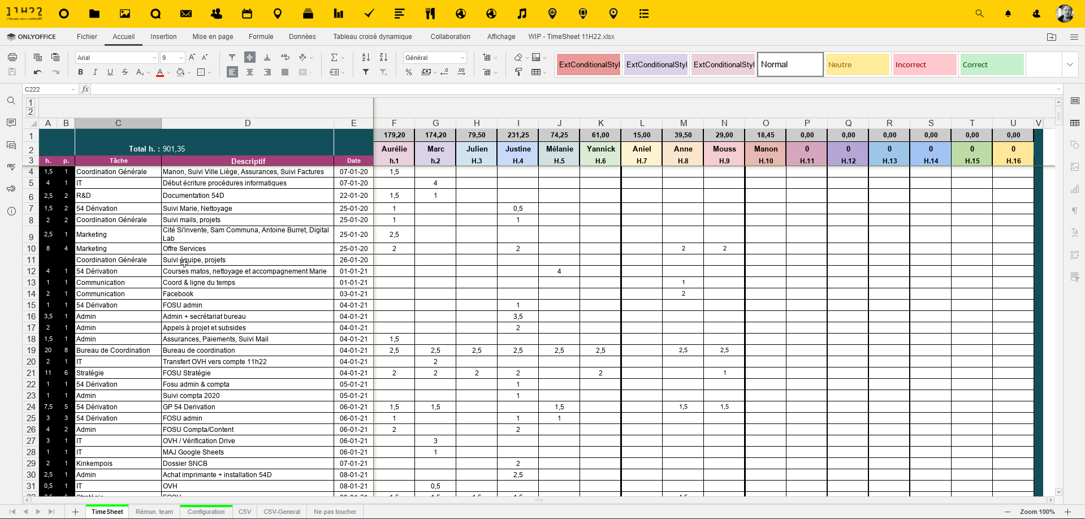The image size is (1085, 519).
Task: Open the Mail envelope app
Action: [x=186, y=14]
